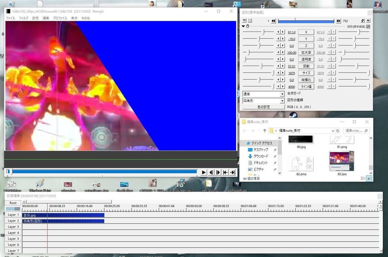Screen dimensions: 388x257
Task: Play the preview in the AviUtl window
Action: coord(204,172)
